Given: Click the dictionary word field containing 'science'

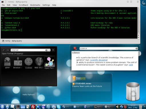Looking at the screenshot, I should 109,49.
